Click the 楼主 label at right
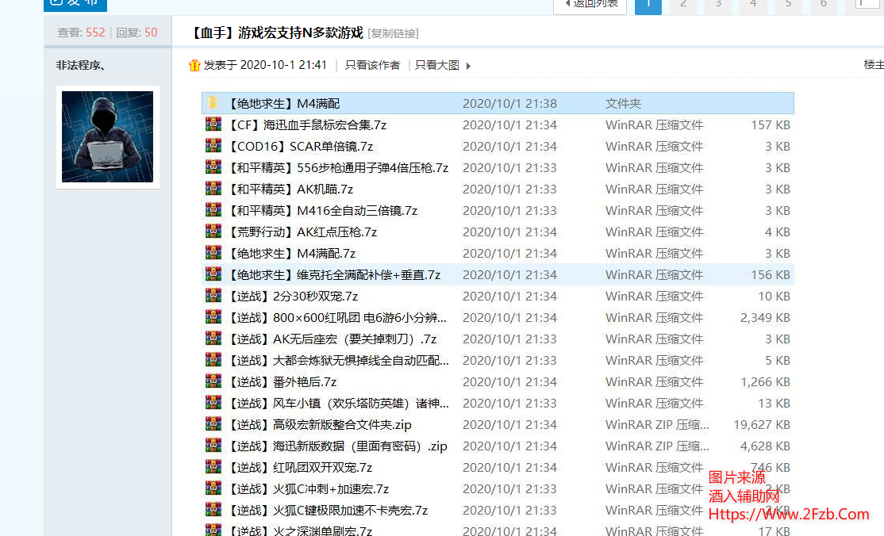 (x=874, y=65)
